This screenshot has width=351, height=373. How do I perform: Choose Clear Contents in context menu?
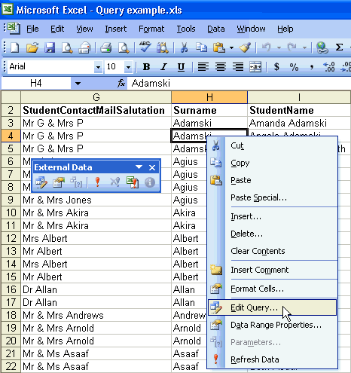[x=272, y=251]
